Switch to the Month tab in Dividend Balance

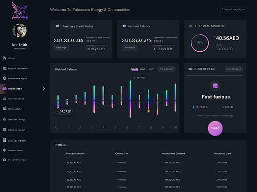click(x=134, y=69)
